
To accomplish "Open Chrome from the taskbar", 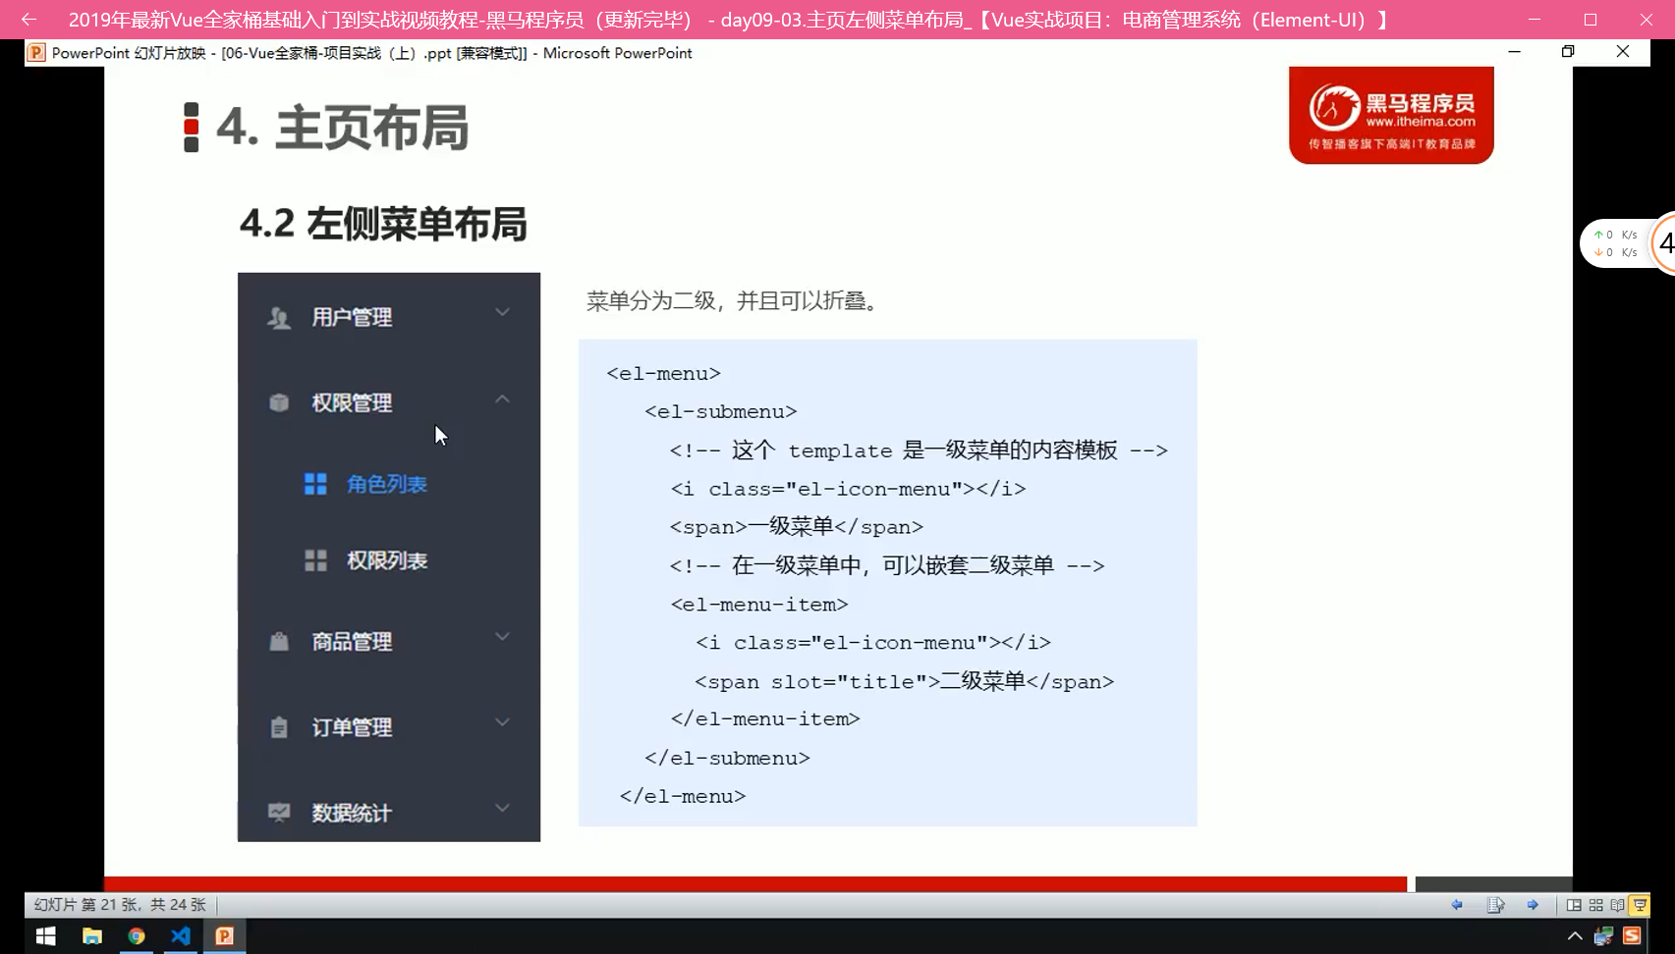I will pyautogui.click(x=137, y=936).
